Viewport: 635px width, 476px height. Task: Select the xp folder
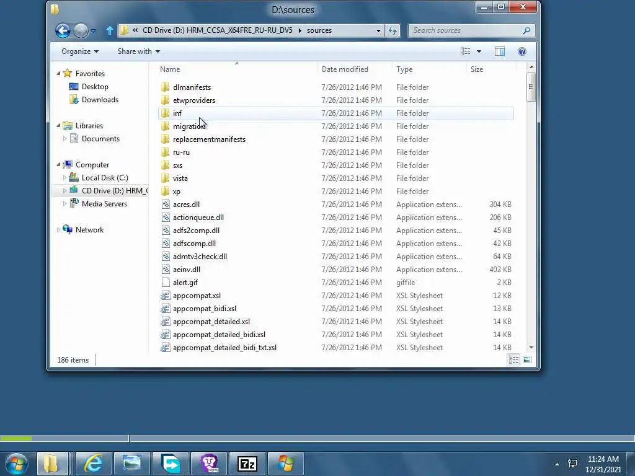(x=177, y=192)
